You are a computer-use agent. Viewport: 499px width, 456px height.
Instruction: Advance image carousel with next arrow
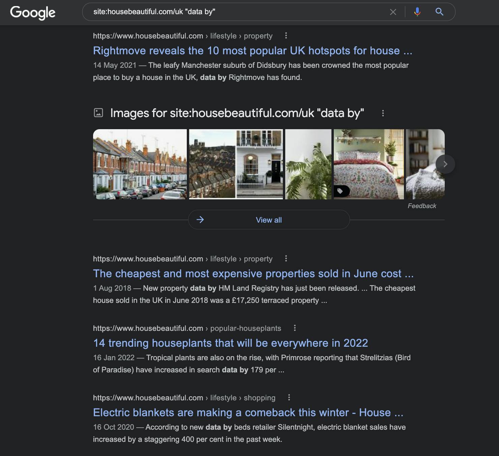[445, 164]
